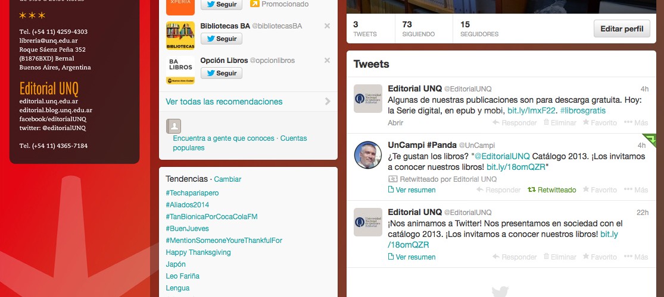The image size is (664, 297).
Task: Open trend #BuenJueves
Action: (187, 229)
